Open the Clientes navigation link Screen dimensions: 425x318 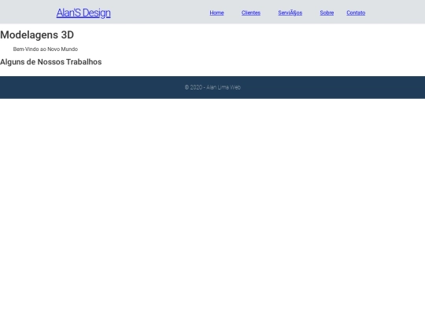pyautogui.click(x=251, y=13)
